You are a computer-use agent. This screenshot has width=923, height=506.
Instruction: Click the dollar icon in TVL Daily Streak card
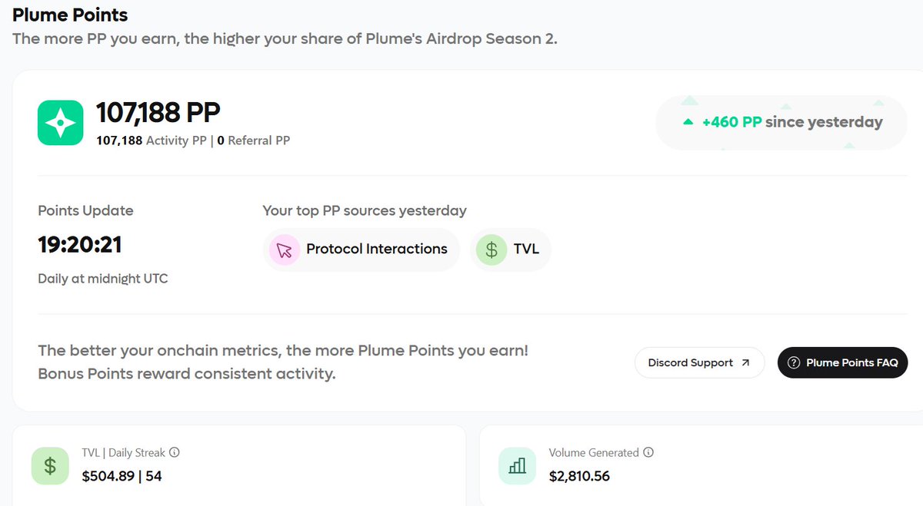[50, 465]
